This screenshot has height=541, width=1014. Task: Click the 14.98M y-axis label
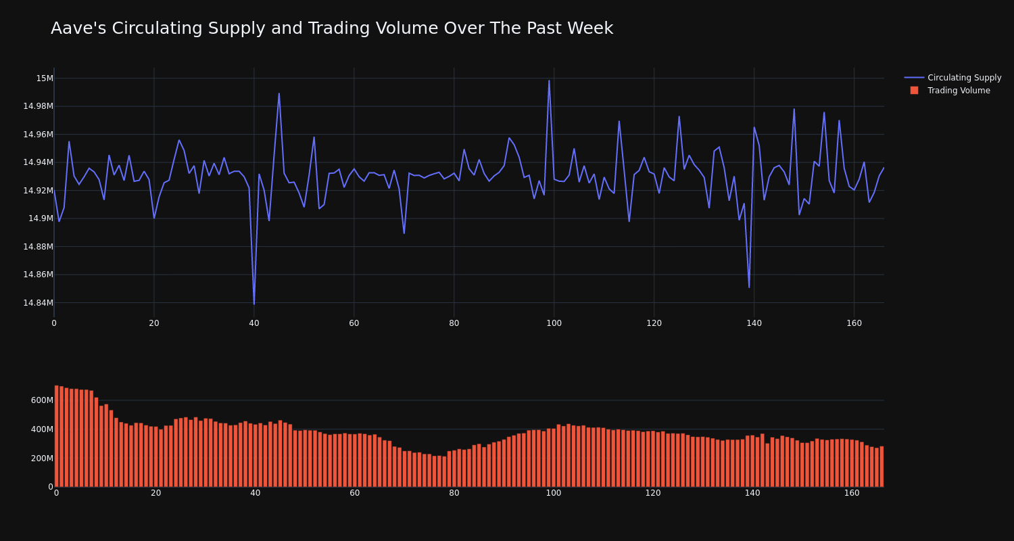click(x=38, y=106)
